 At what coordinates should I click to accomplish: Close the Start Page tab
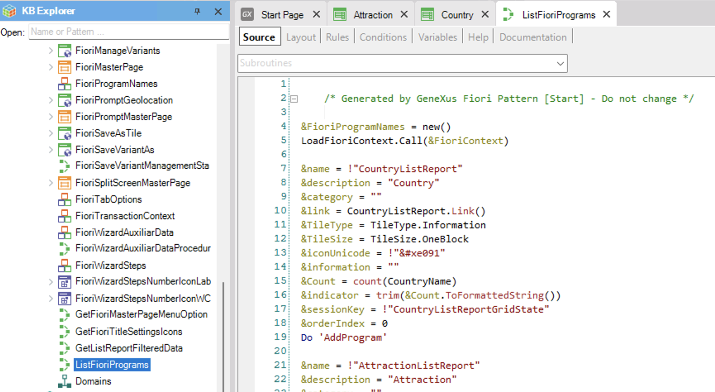(317, 14)
